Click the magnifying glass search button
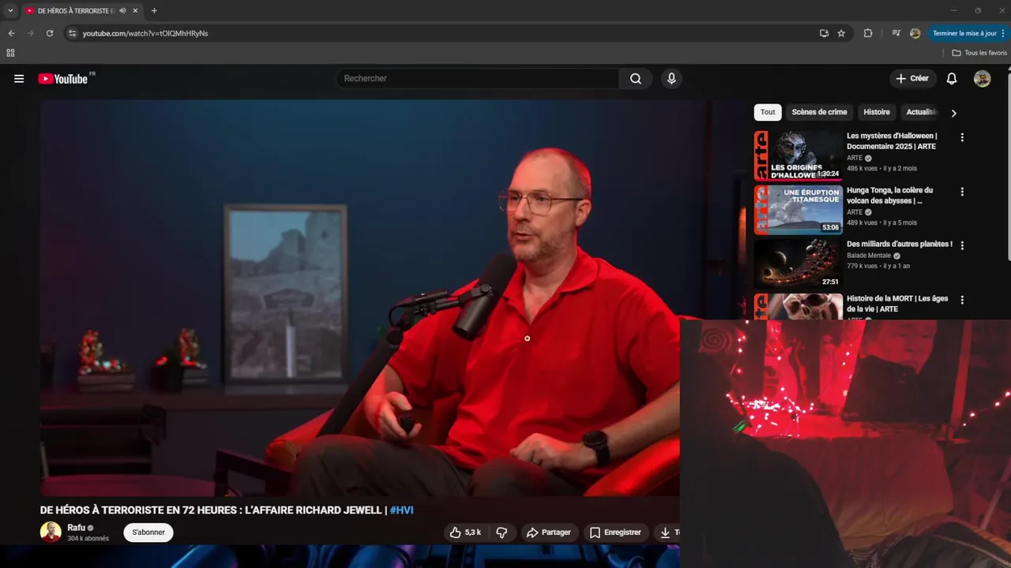 point(636,79)
